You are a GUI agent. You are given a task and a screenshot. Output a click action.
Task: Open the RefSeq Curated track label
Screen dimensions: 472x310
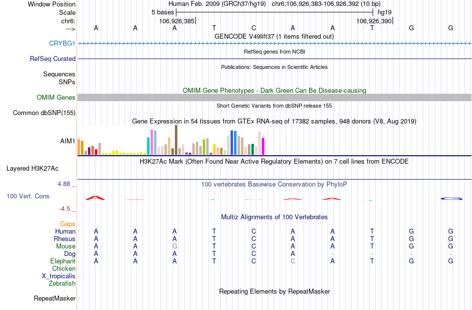pos(52,59)
